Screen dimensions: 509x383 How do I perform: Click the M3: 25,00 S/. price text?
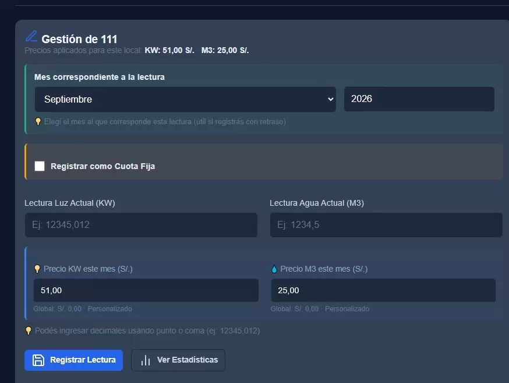coord(225,50)
